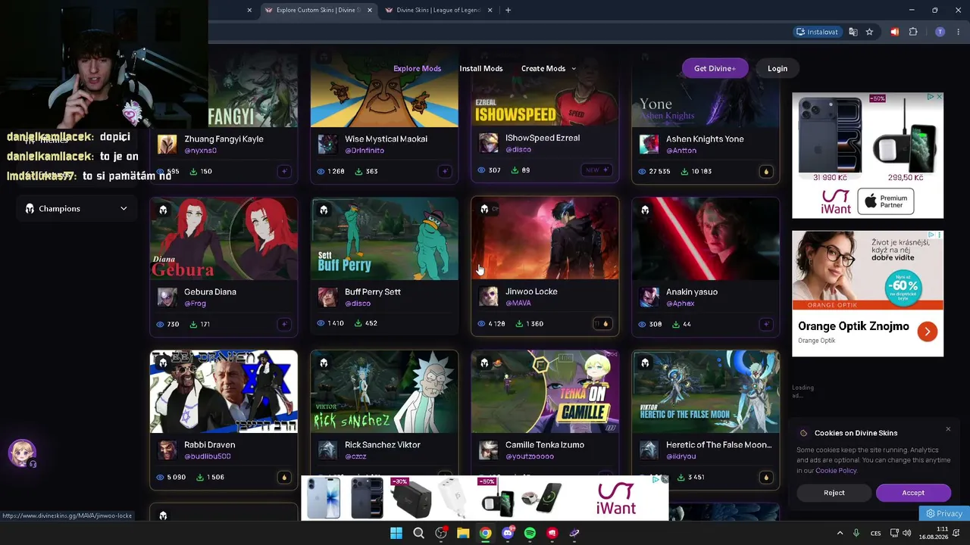Open Windows taskbar Search
The height and width of the screenshot is (545, 970).
tap(418, 533)
